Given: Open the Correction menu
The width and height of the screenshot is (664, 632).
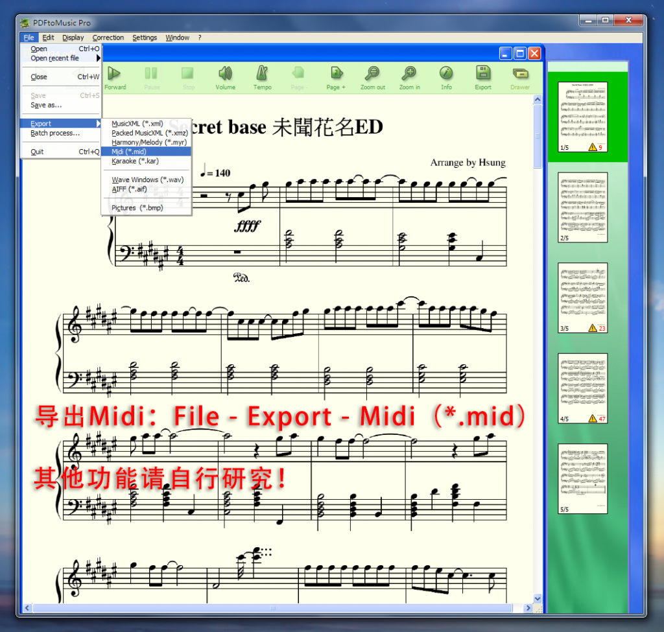Looking at the screenshot, I should [108, 38].
